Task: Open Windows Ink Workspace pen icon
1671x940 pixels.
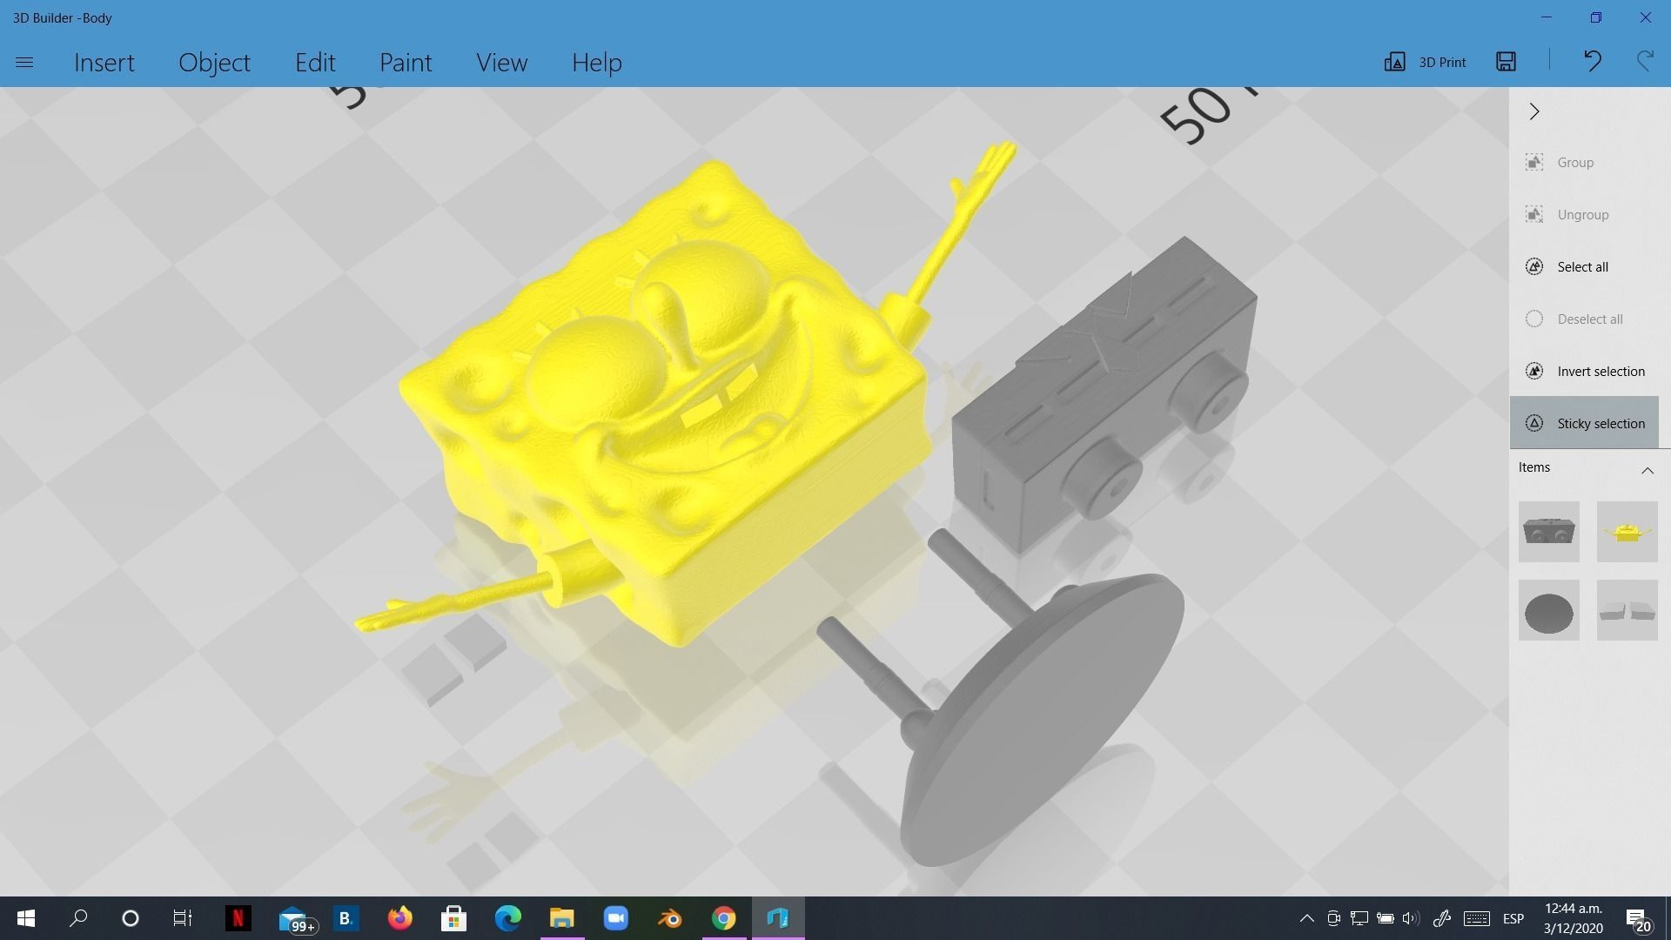Action: point(1441,918)
